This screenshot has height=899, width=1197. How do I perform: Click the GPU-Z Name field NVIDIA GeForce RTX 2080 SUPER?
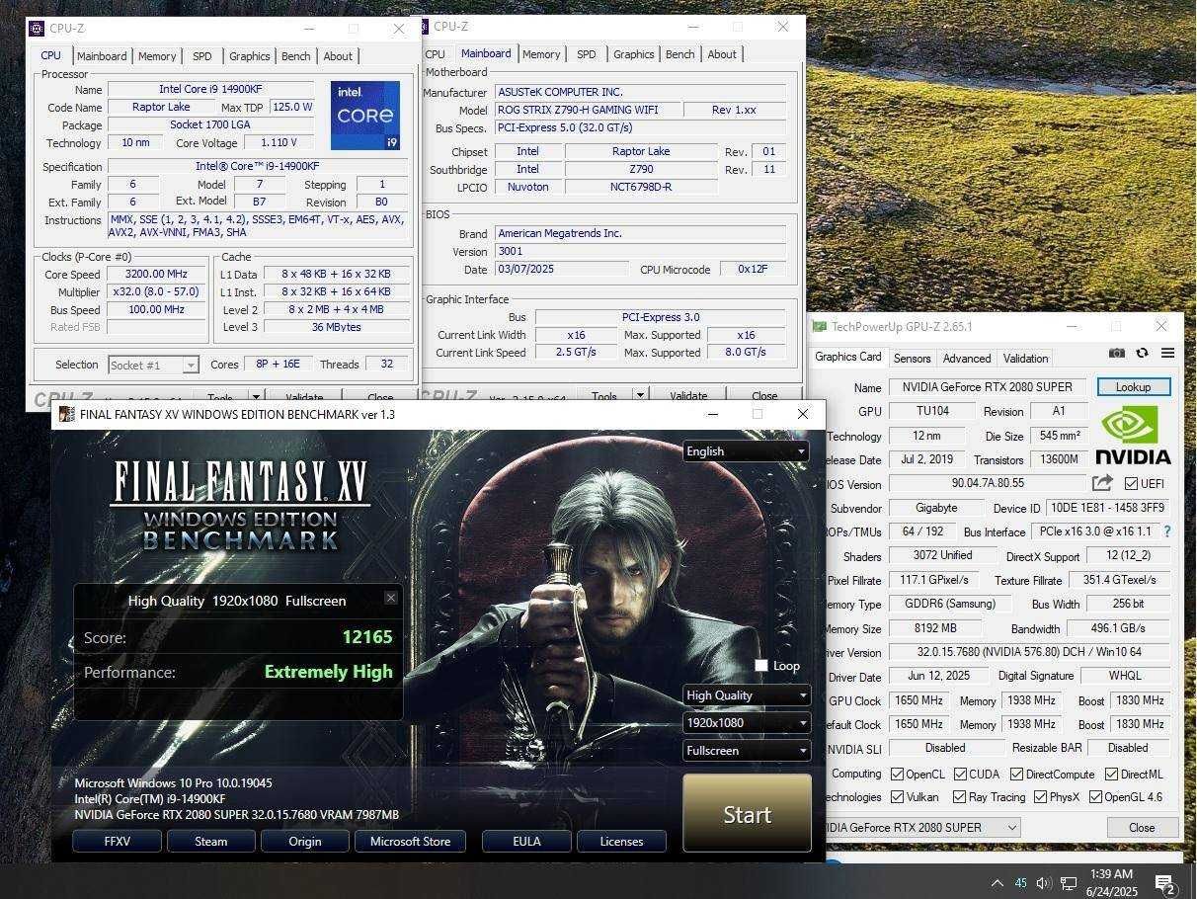click(x=988, y=387)
